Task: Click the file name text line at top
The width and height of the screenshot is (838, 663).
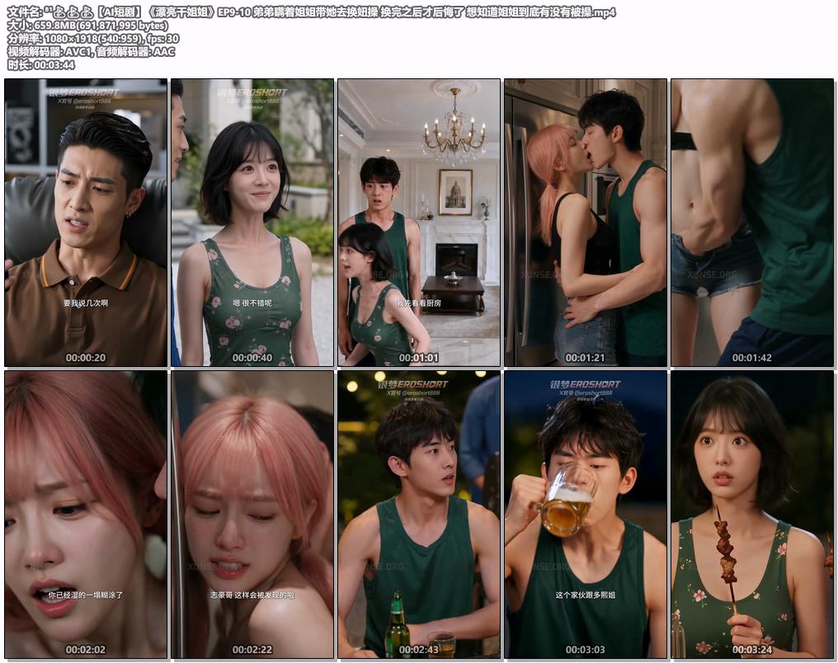Action: click(311, 12)
